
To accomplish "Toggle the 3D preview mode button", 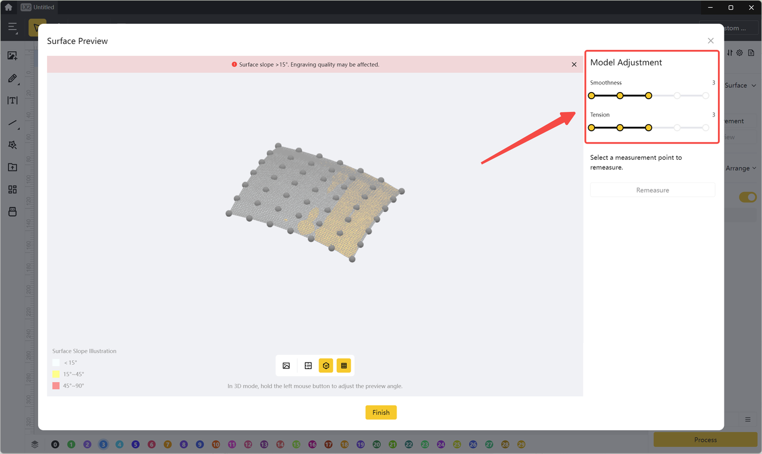I will [x=326, y=365].
